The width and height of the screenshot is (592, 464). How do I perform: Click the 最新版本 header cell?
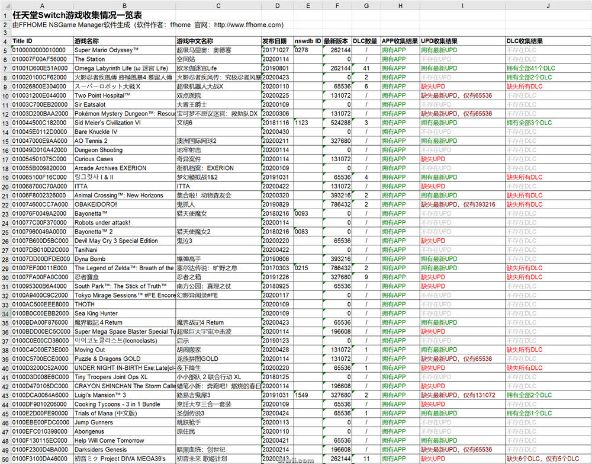tap(337, 41)
